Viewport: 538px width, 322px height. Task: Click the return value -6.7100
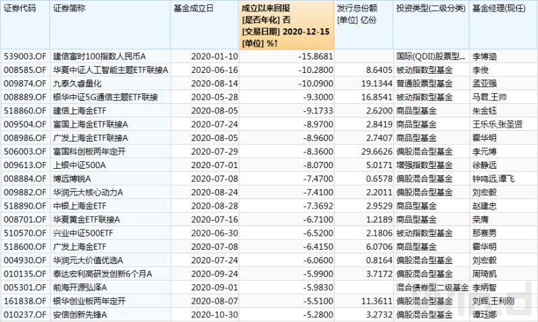click(318, 219)
